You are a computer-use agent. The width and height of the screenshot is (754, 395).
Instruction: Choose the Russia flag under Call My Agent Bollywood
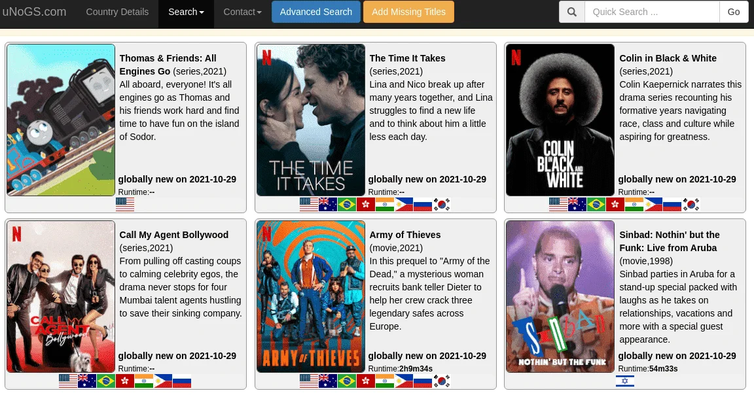coord(182,381)
